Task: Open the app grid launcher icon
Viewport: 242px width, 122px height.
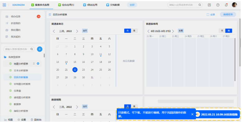Action: [4, 5]
